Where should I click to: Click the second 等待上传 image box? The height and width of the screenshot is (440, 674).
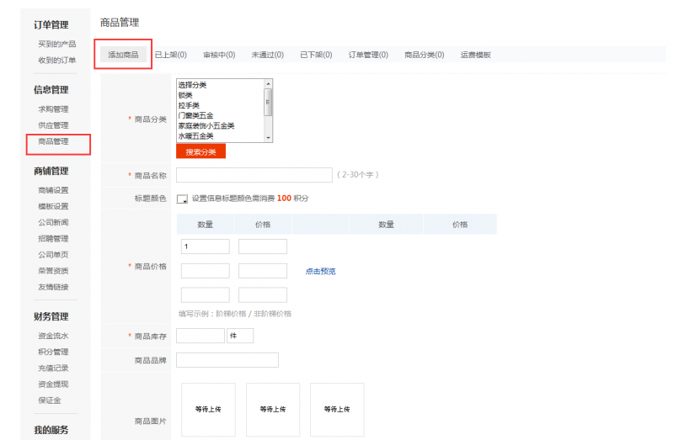(273, 410)
